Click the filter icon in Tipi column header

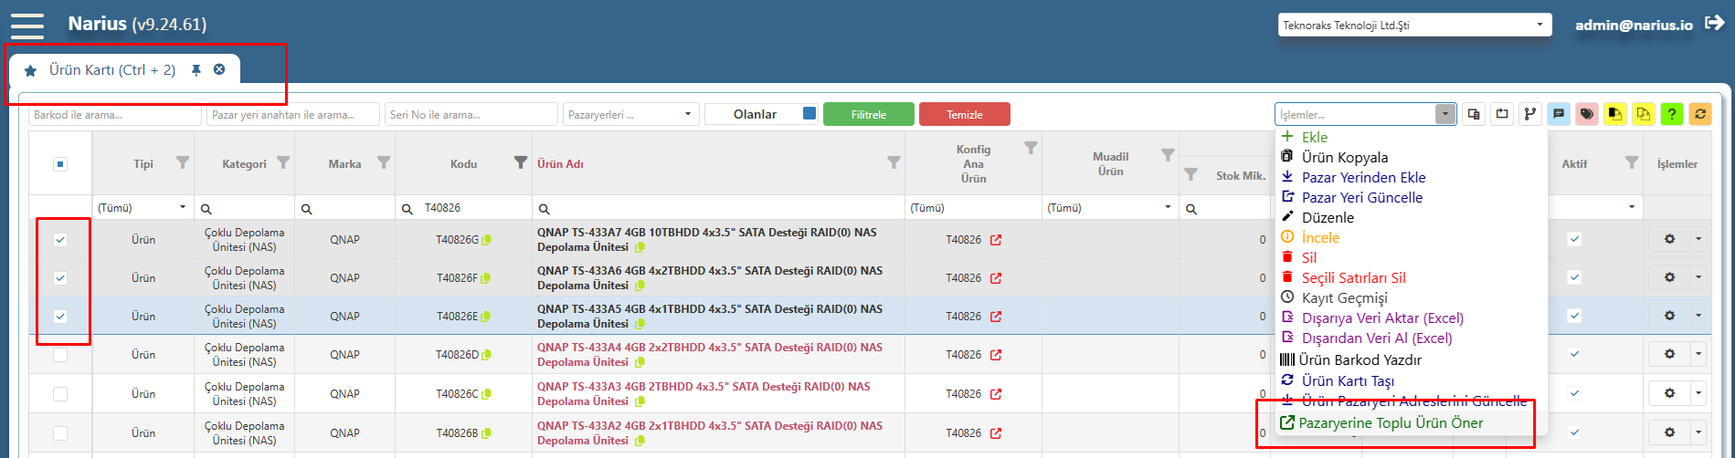[x=183, y=162]
